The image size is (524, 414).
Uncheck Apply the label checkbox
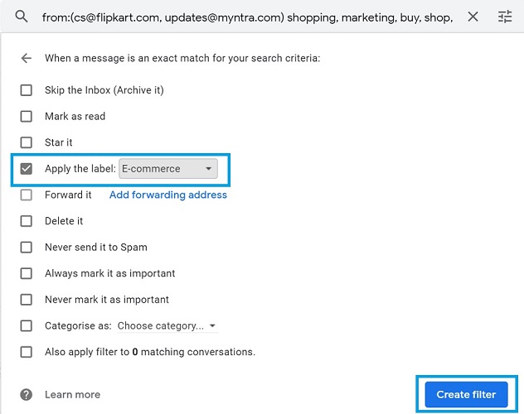26,169
